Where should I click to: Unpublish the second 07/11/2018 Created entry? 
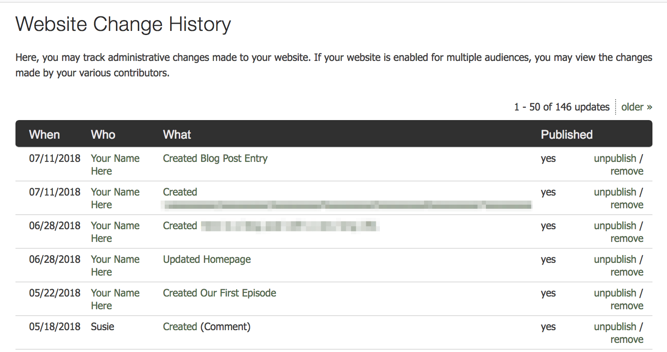coord(615,192)
